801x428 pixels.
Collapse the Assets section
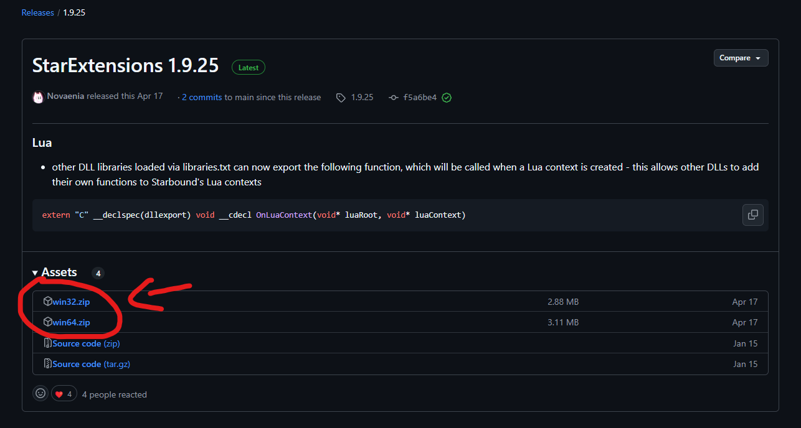54,272
